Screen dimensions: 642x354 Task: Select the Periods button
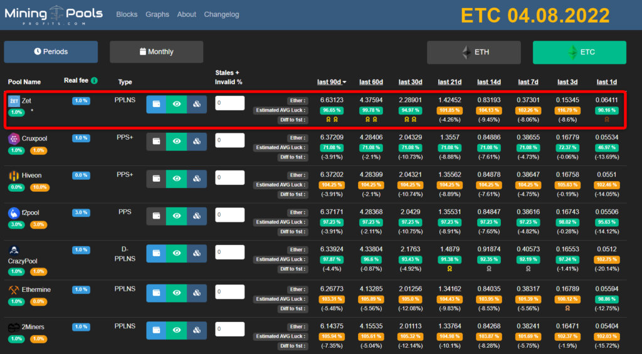click(51, 52)
